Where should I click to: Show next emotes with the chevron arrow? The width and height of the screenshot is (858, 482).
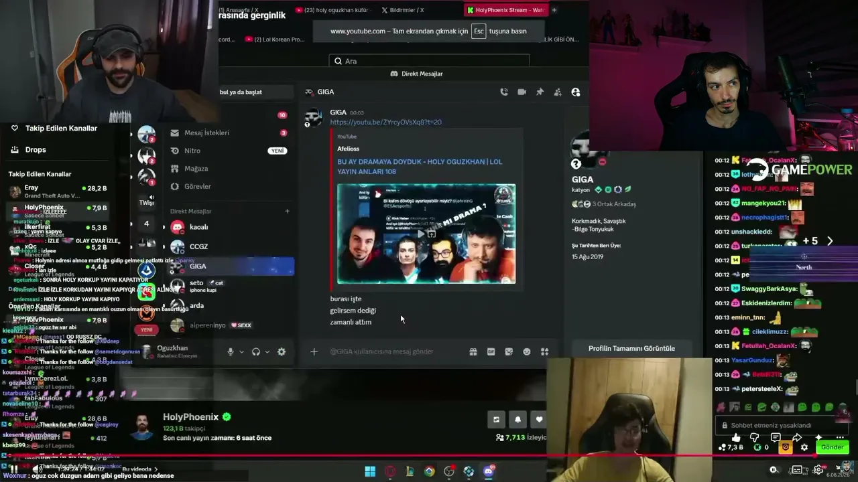[x=830, y=241]
